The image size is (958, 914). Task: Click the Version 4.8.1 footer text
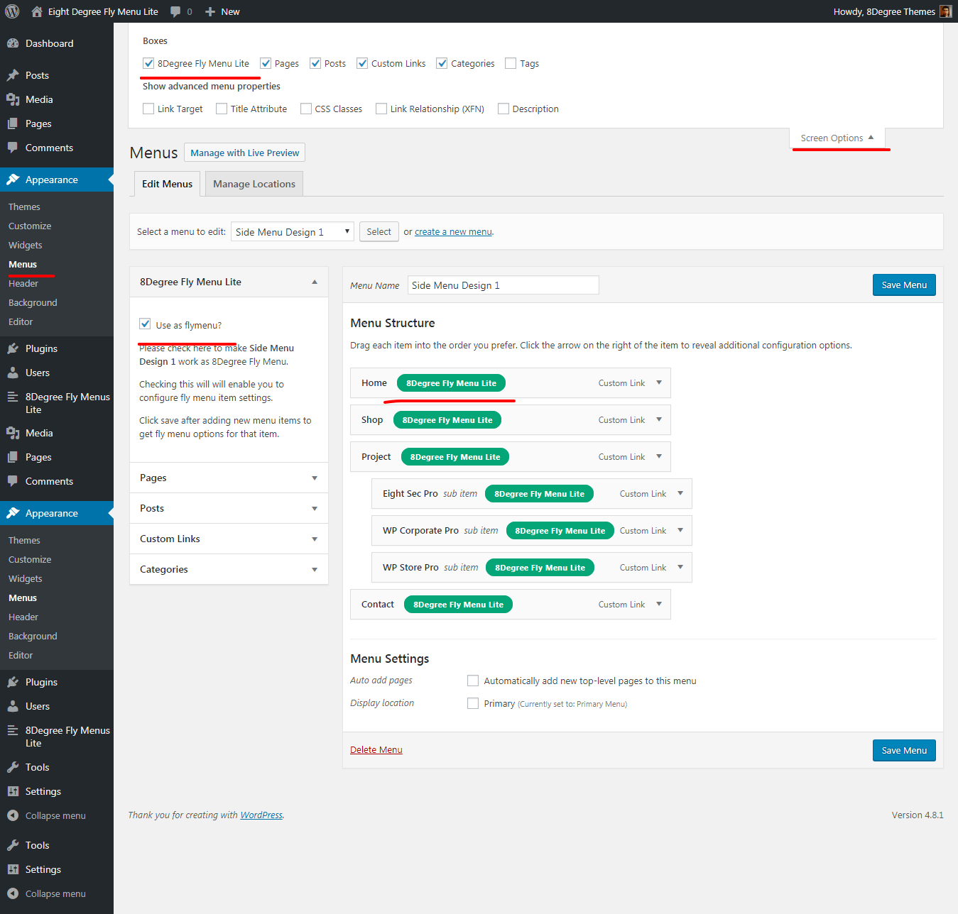[x=918, y=815]
